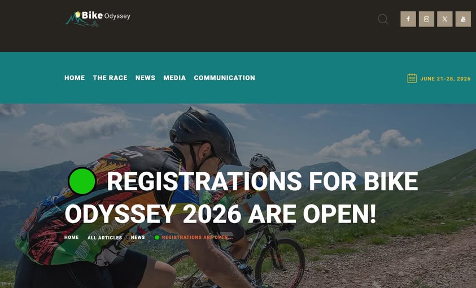The width and height of the screenshot is (476, 288).
Task: Follow the News breadcrumb link
Action: pos(138,237)
